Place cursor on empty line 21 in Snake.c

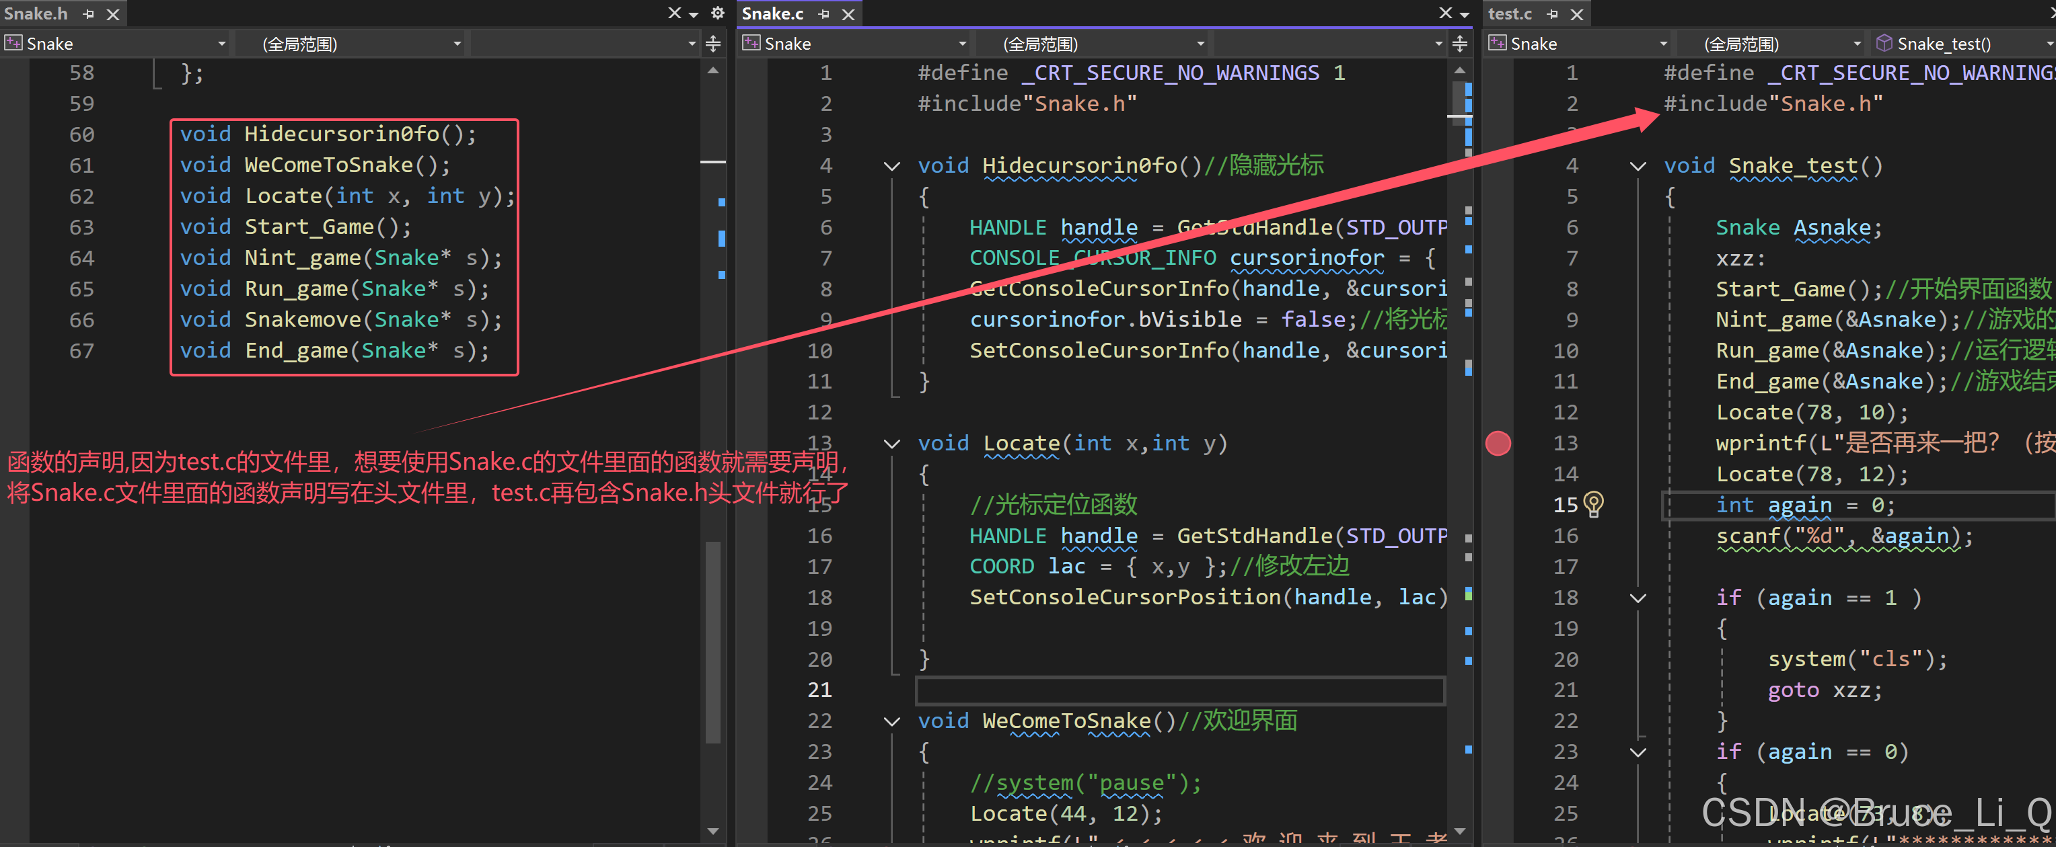point(1181,690)
